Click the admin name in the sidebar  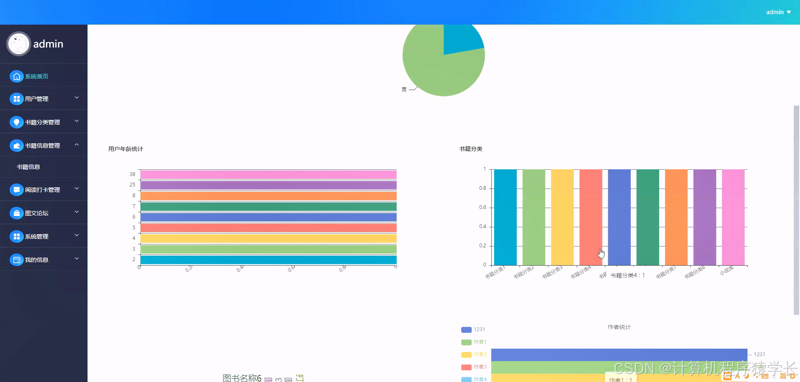48,44
